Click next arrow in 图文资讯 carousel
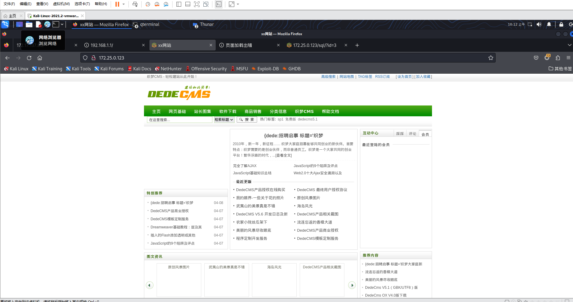The width and height of the screenshot is (573, 302). (352, 285)
